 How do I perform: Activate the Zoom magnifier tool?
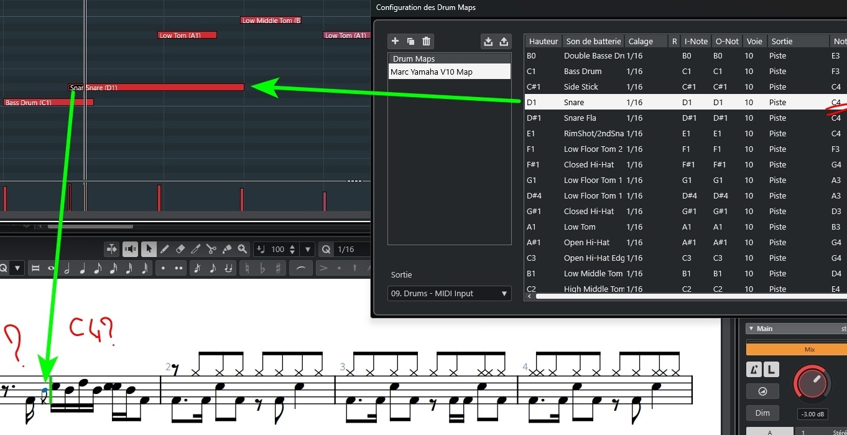tap(243, 249)
